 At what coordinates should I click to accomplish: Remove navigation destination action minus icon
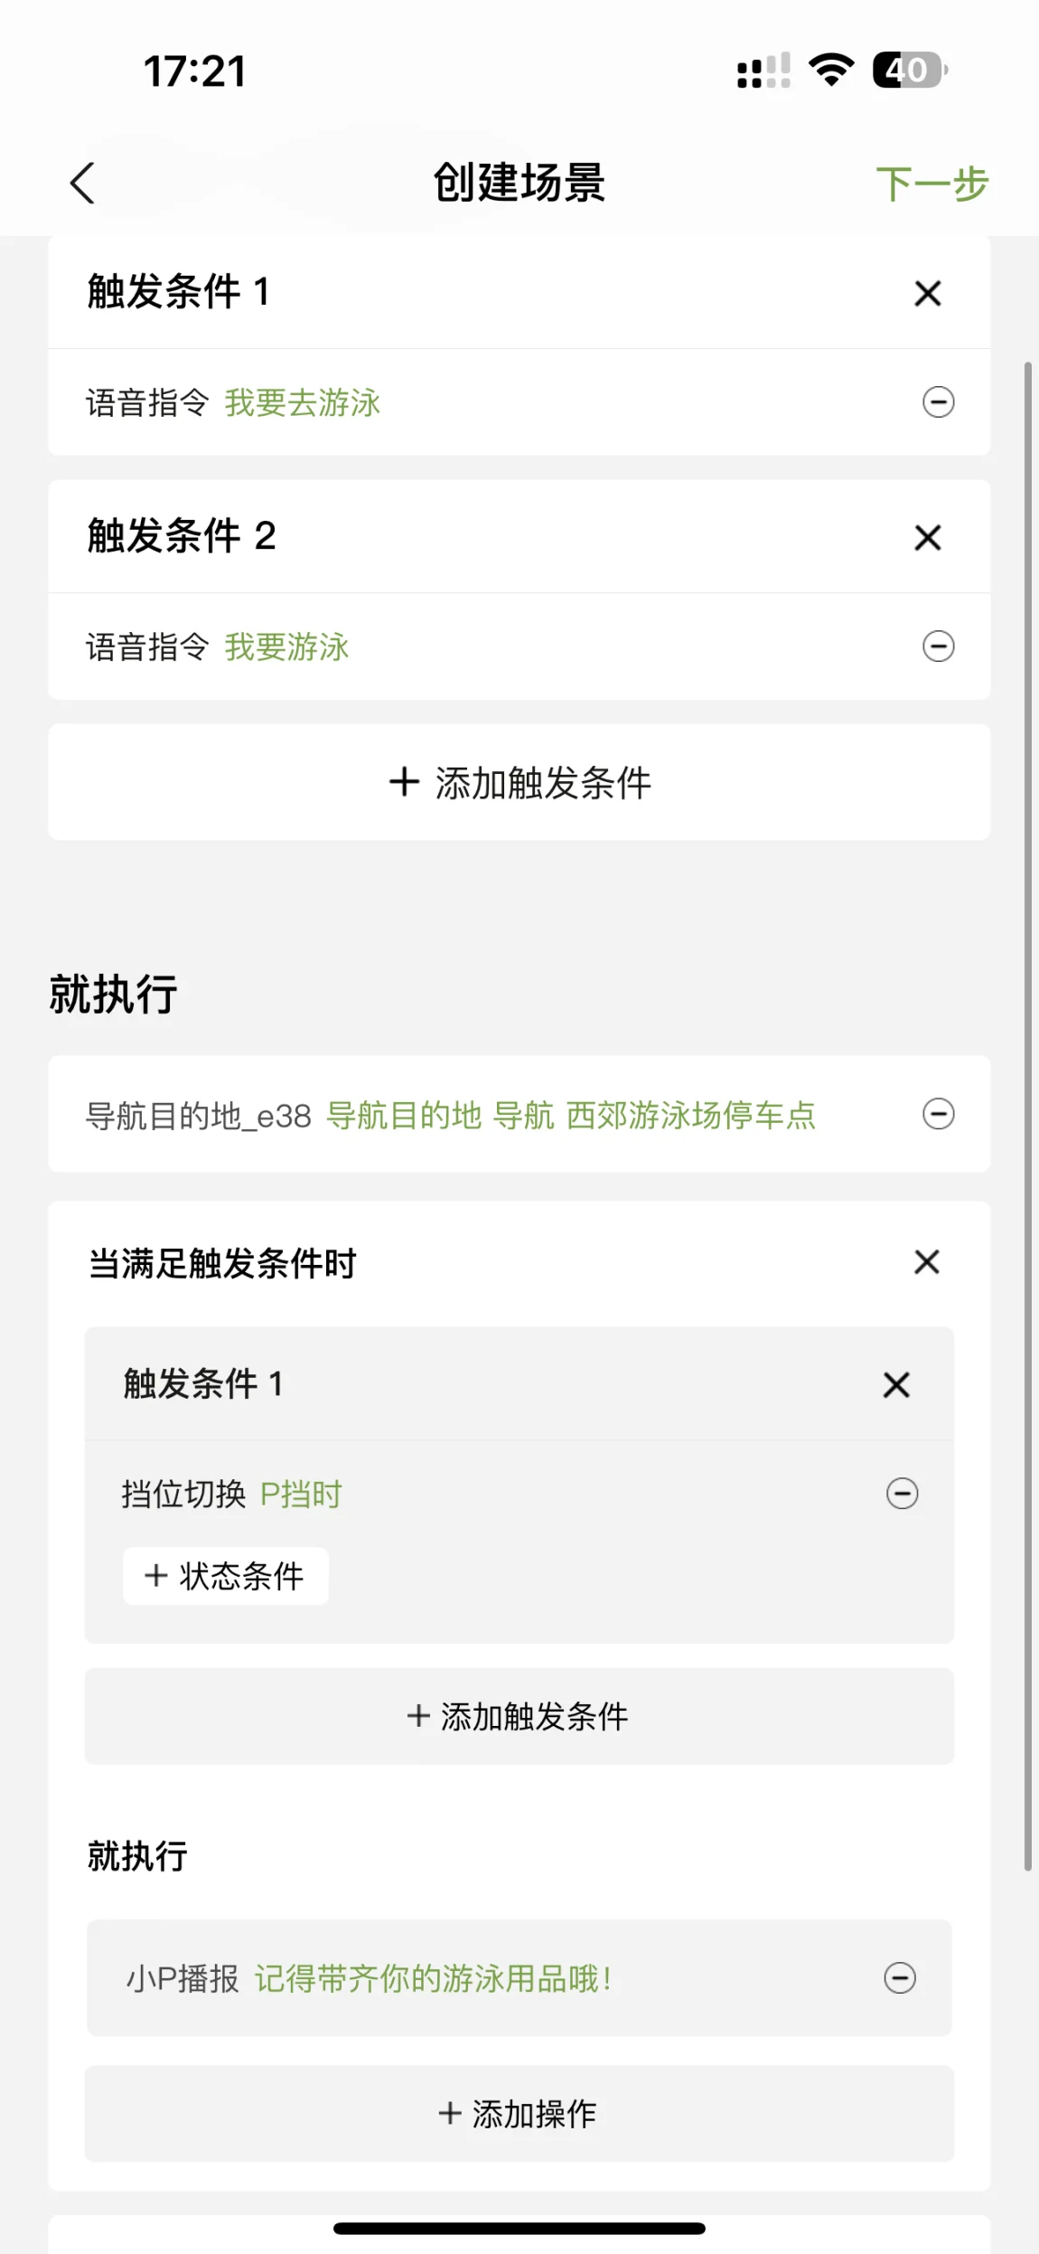pyautogui.click(x=938, y=1113)
